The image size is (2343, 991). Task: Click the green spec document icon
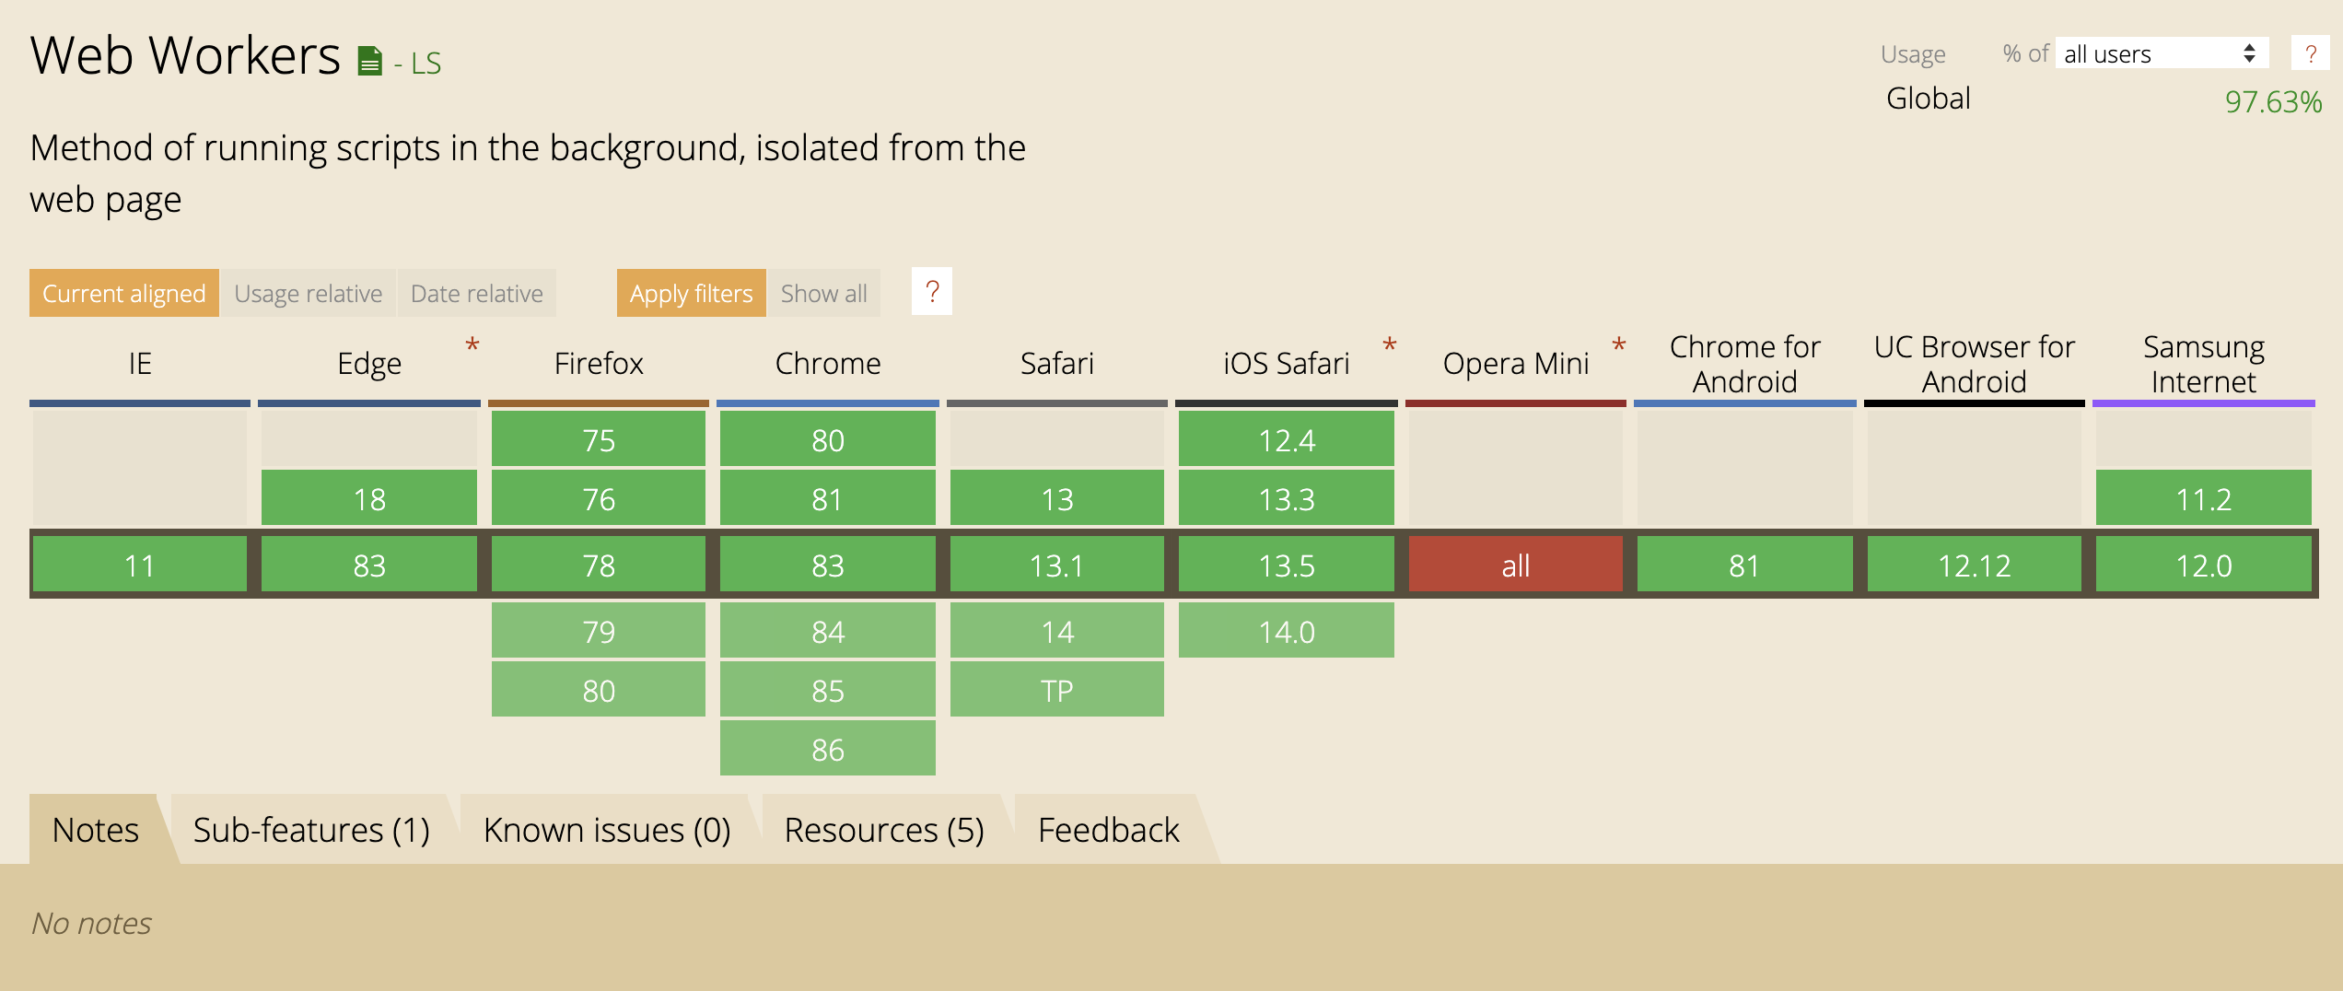coord(369,61)
